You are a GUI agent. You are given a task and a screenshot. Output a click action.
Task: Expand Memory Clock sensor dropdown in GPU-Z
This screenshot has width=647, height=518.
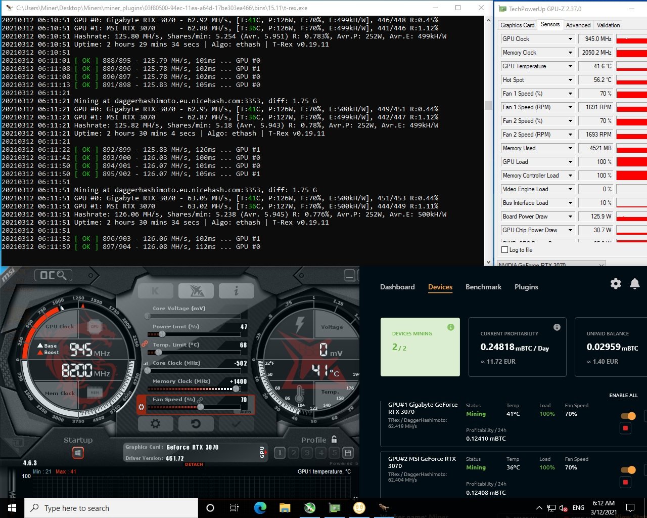pos(570,53)
